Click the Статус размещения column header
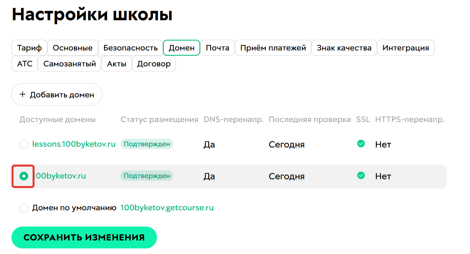This screenshot has height=254, width=470. click(x=159, y=119)
